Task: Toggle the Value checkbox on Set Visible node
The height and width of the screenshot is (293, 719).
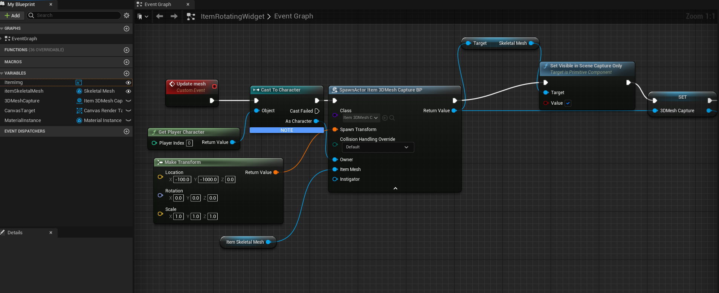Action: pos(568,103)
